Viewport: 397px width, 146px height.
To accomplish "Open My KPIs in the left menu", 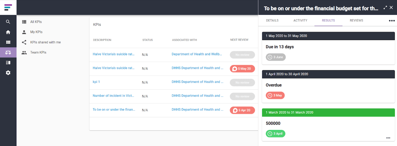I will (36, 32).
